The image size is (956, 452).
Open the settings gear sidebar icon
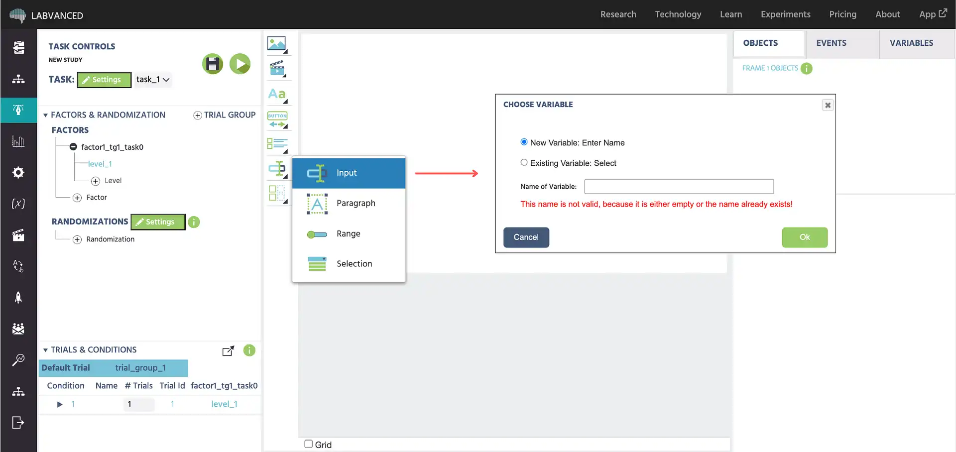[x=18, y=172]
